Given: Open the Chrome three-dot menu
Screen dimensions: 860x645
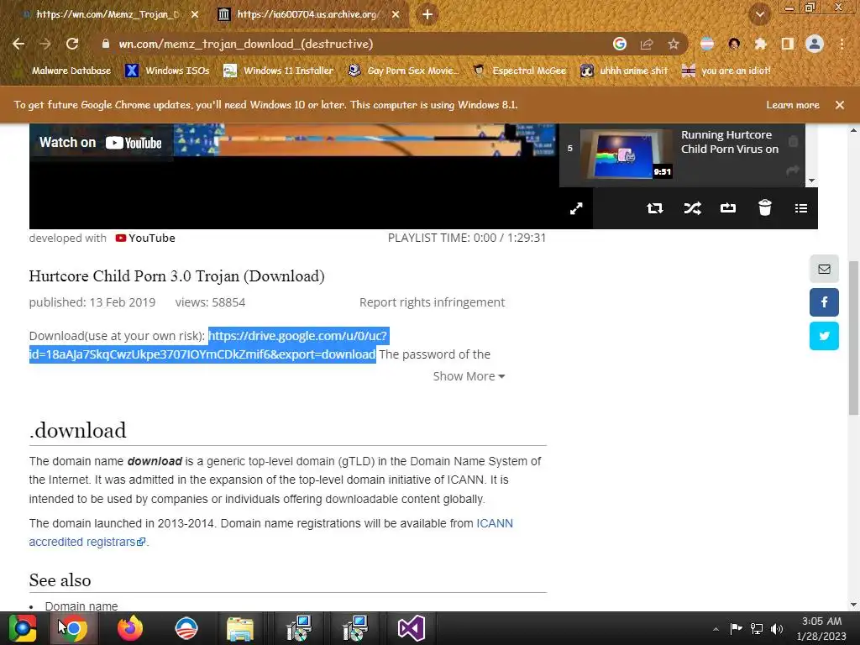Looking at the screenshot, I should tap(842, 44).
